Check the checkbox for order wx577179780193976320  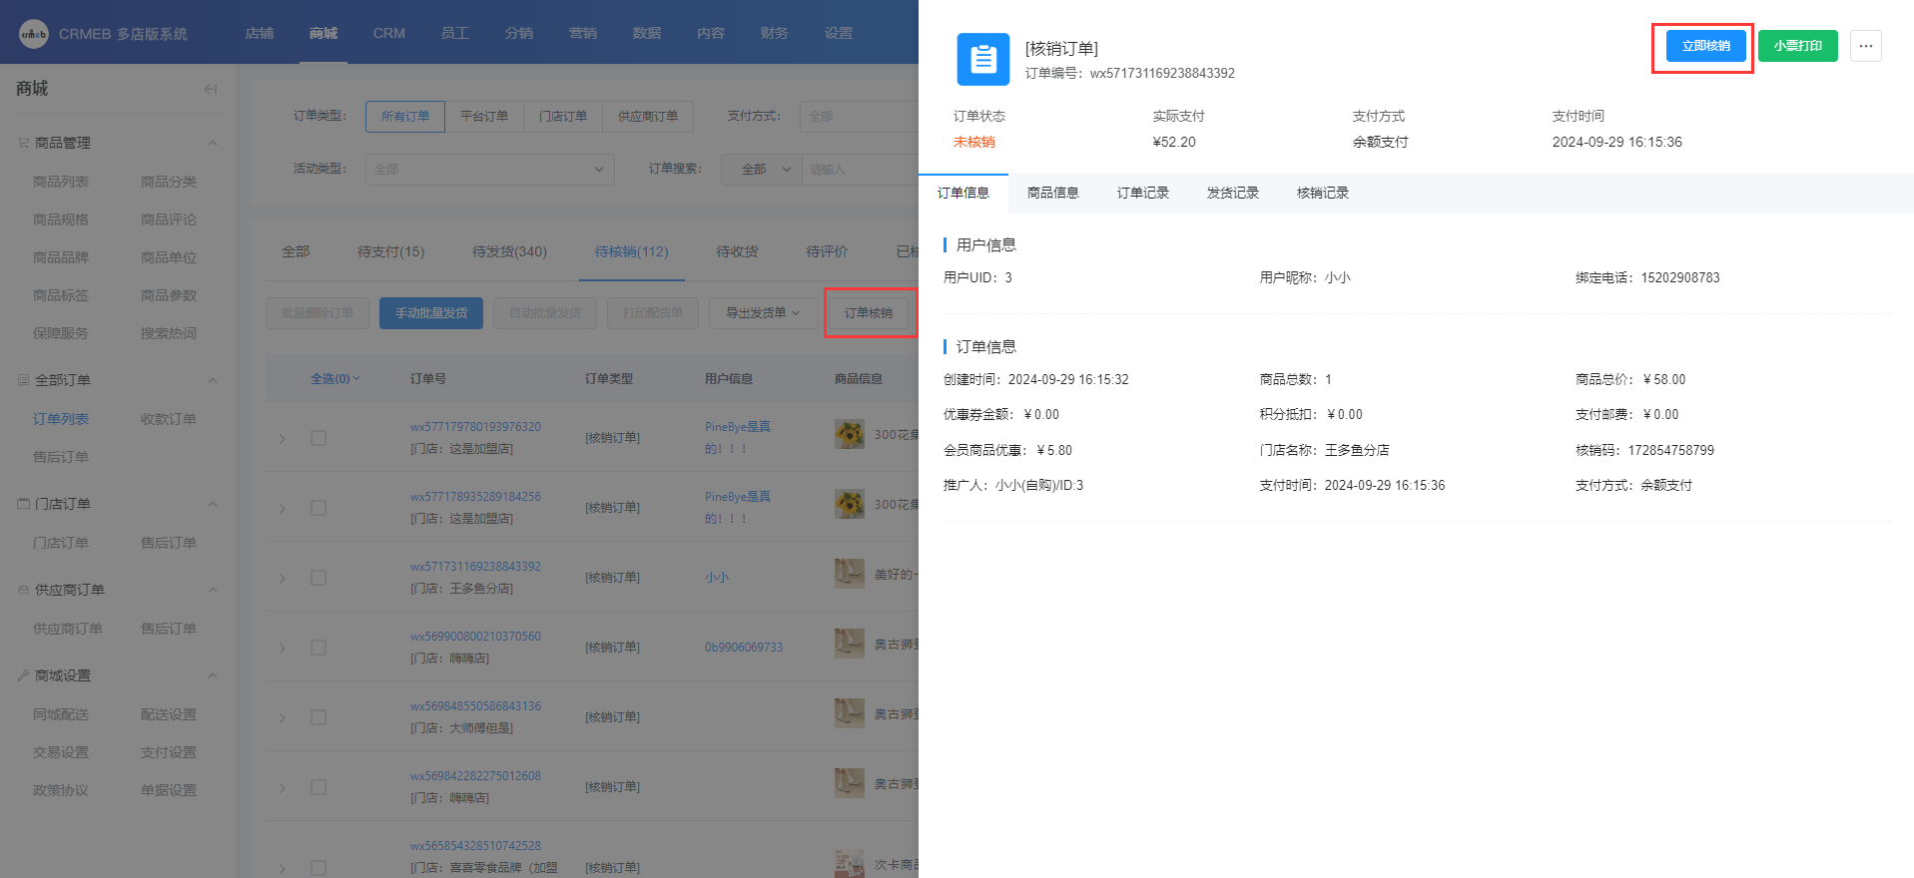click(x=319, y=438)
